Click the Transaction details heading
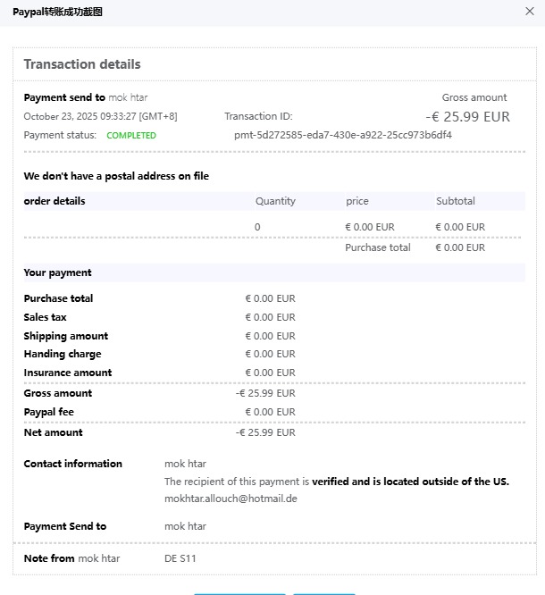Viewport: 545px width, 595px height. point(82,64)
